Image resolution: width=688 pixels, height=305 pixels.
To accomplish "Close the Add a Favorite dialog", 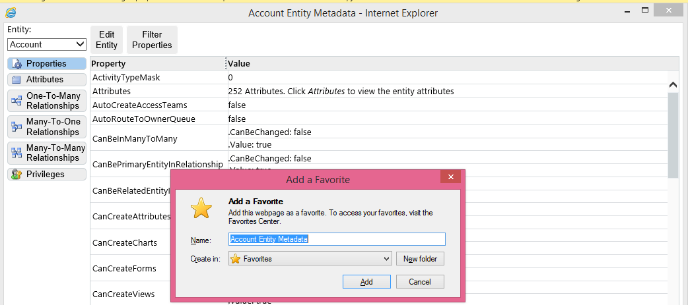I will click(x=450, y=177).
